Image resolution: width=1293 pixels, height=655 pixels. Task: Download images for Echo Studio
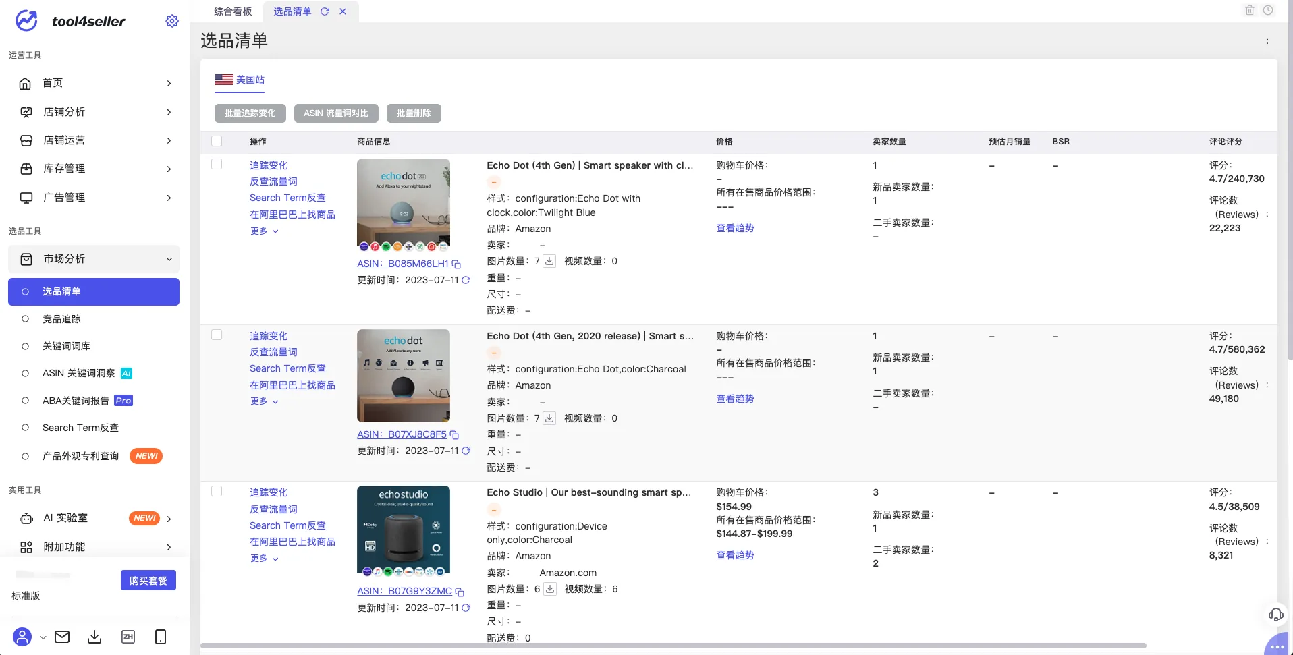click(x=550, y=589)
